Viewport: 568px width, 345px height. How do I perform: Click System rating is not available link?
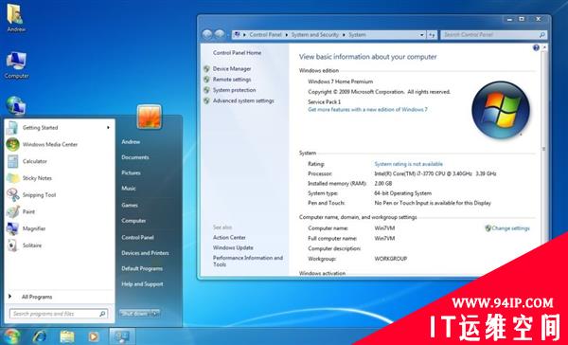(409, 164)
